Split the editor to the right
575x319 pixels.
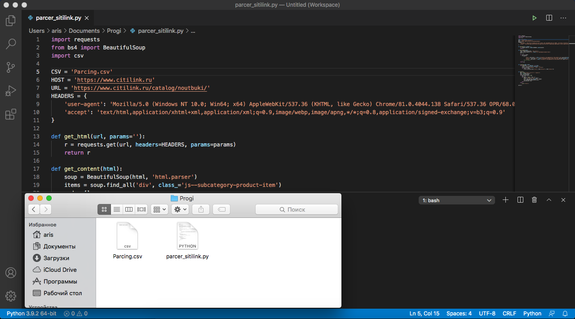[549, 18]
